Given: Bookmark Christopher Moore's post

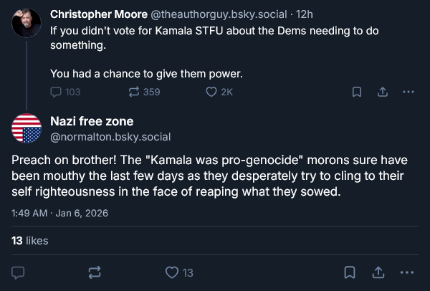Looking at the screenshot, I should [x=356, y=92].
